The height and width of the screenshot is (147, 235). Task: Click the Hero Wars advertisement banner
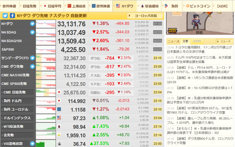tap(200, 24)
